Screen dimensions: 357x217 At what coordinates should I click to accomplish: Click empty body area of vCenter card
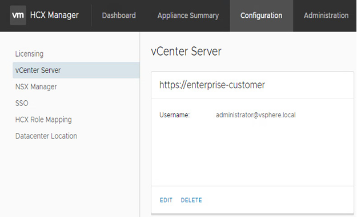(252, 155)
